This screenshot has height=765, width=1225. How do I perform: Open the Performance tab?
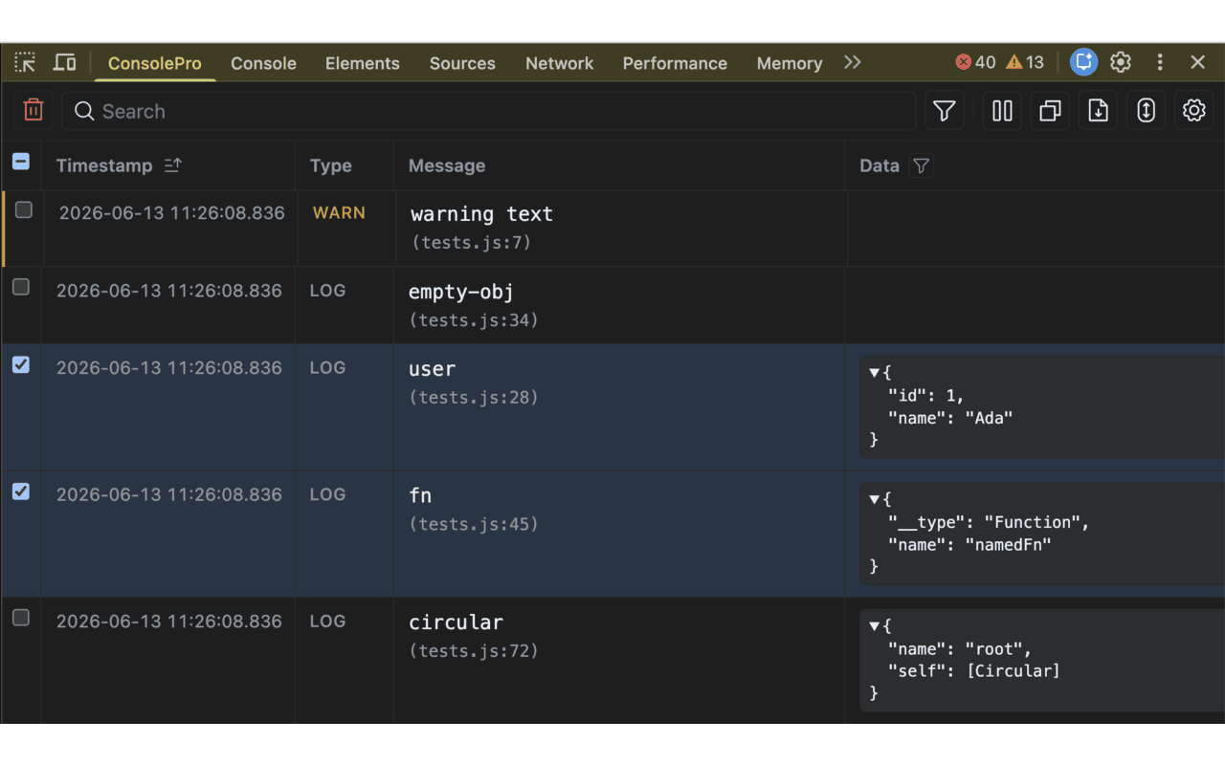point(675,63)
